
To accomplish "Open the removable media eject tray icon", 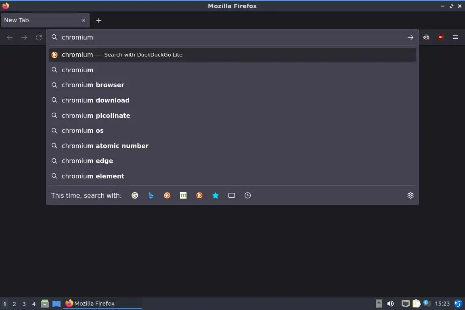I will click(x=379, y=304).
